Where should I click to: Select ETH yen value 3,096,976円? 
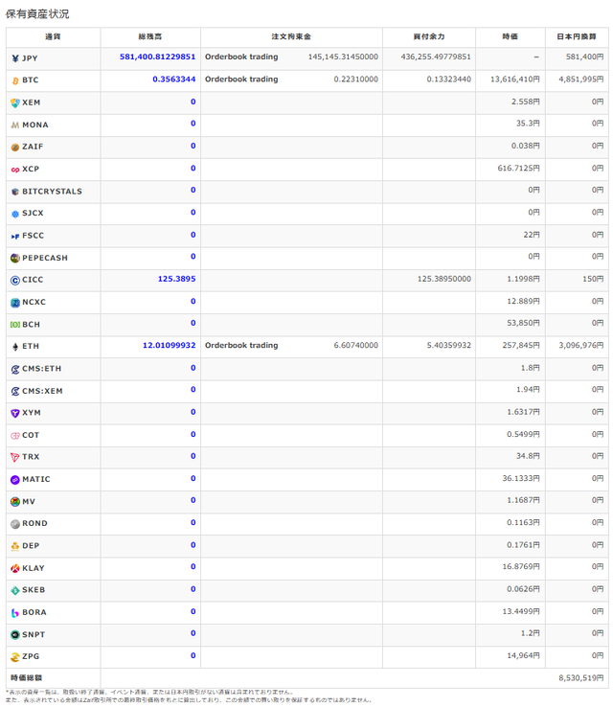click(581, 346)
